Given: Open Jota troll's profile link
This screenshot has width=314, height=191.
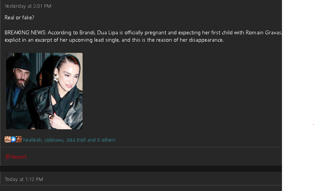Looking at the screenshot, I should coord(76,140).
